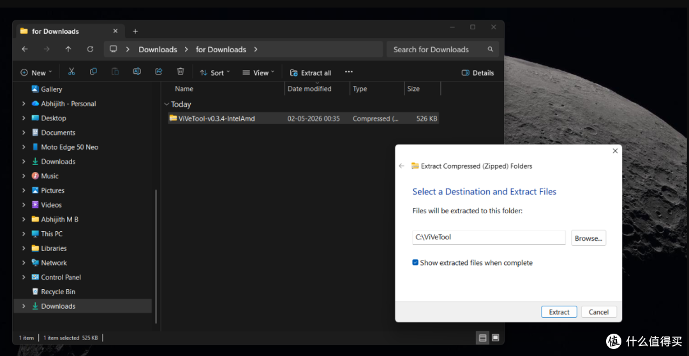The height and width of the screenshot is (356, 689).
Task: Expand the Documents tree node
Action: pos(24,133)
